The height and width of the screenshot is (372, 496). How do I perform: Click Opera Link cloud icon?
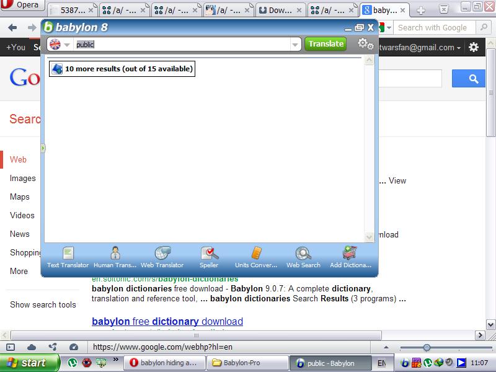tap(32, 347)
